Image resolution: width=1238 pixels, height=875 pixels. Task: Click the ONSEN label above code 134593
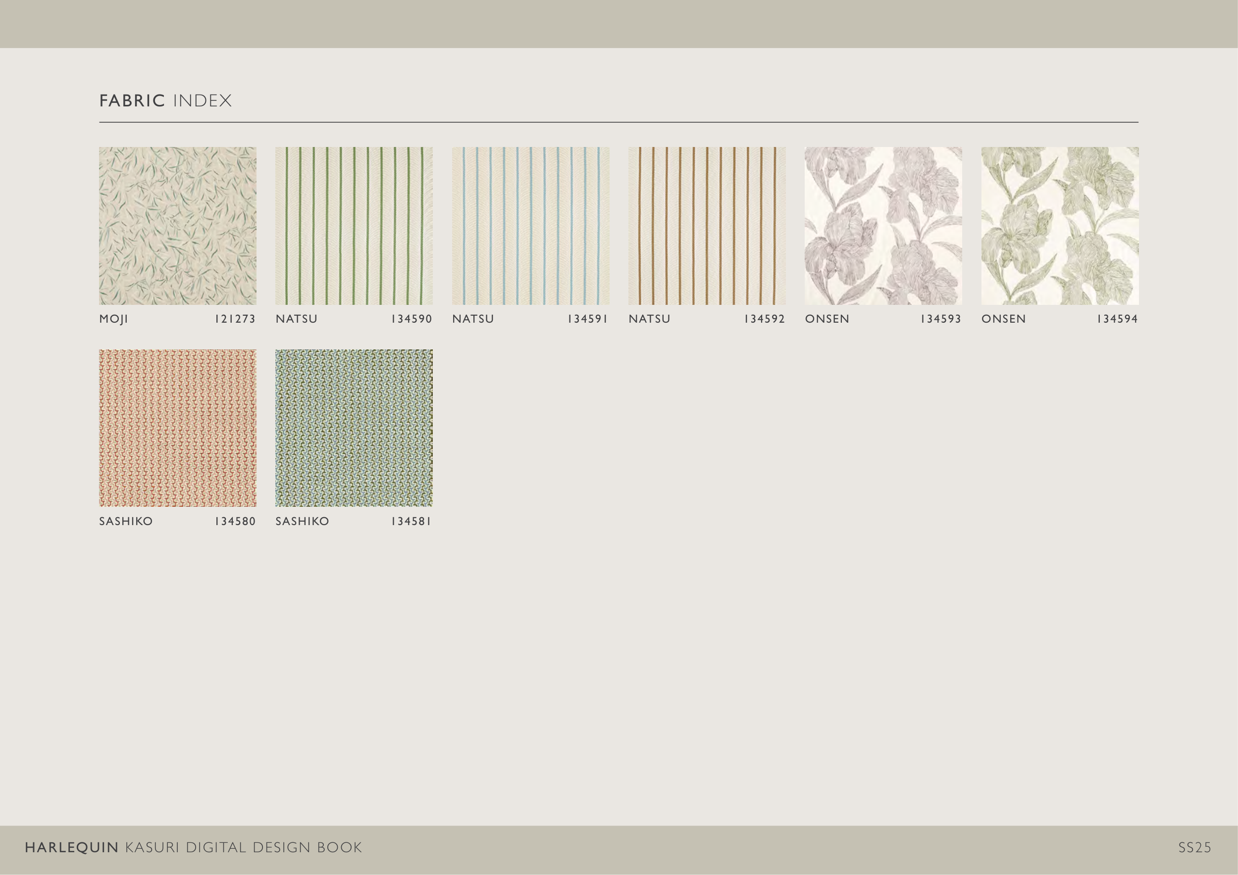pyautogui.click(x=827, y=319)
